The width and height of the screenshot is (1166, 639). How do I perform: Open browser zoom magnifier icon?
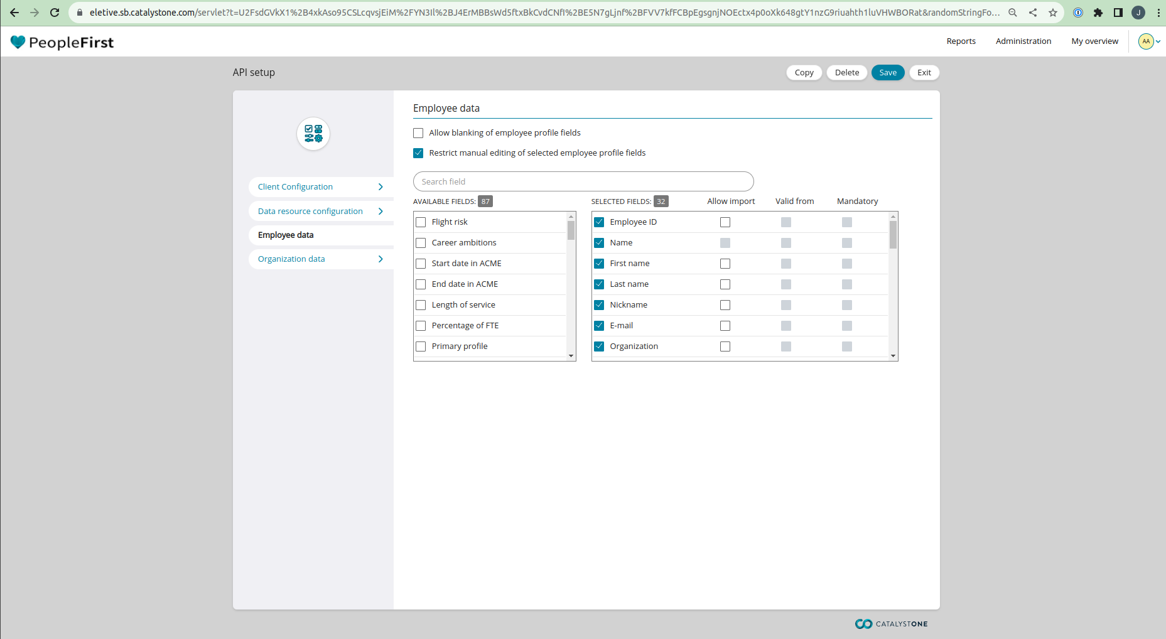tap(1013, 13)
